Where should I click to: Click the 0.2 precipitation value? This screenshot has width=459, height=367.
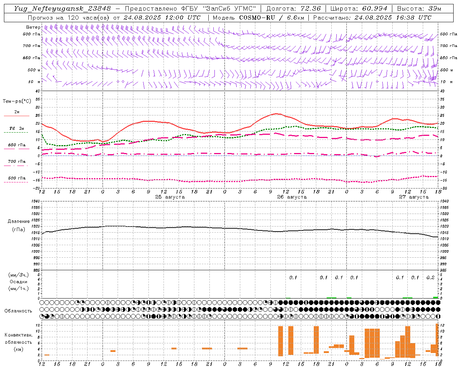(430, 277)
